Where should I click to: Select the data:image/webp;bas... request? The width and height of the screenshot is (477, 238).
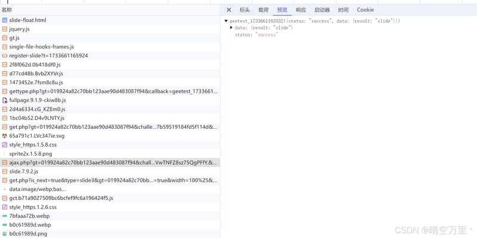110,189
